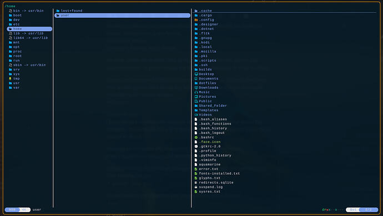Click the 2/2 position indicator
This screenshot has height=216, width=383.
[x=369, y=210]
